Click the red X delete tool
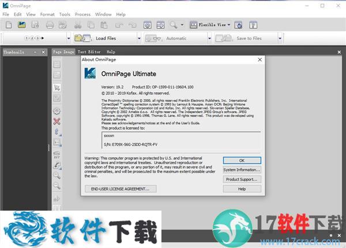 (57, 121)
